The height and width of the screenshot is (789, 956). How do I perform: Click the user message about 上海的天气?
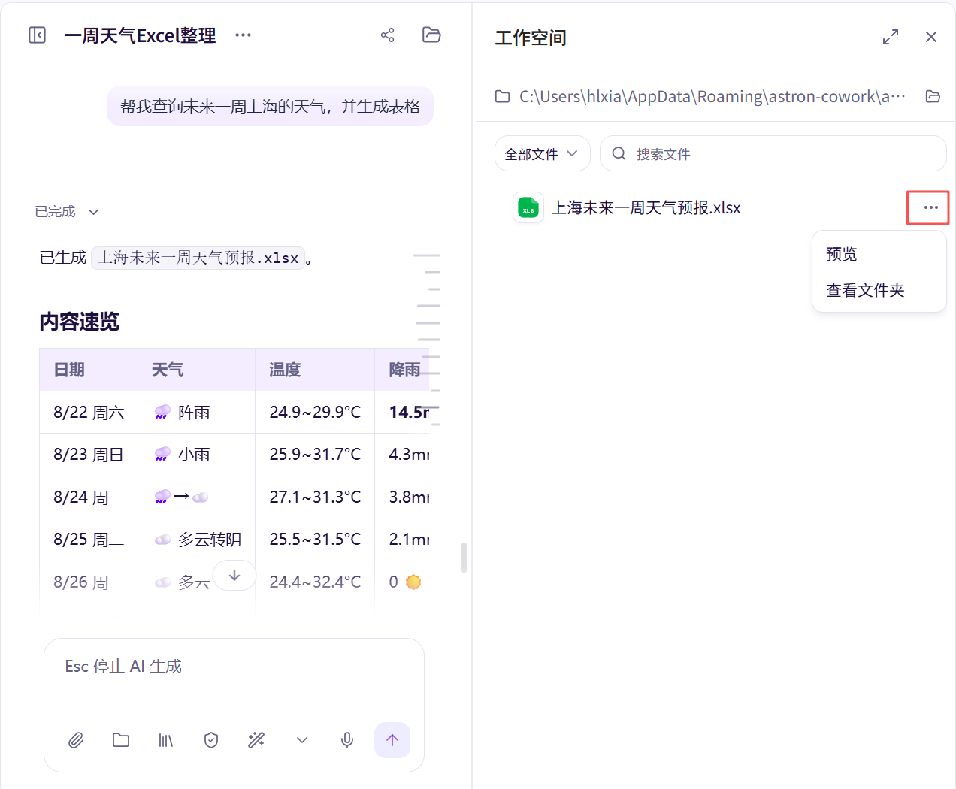click(271, 107)
